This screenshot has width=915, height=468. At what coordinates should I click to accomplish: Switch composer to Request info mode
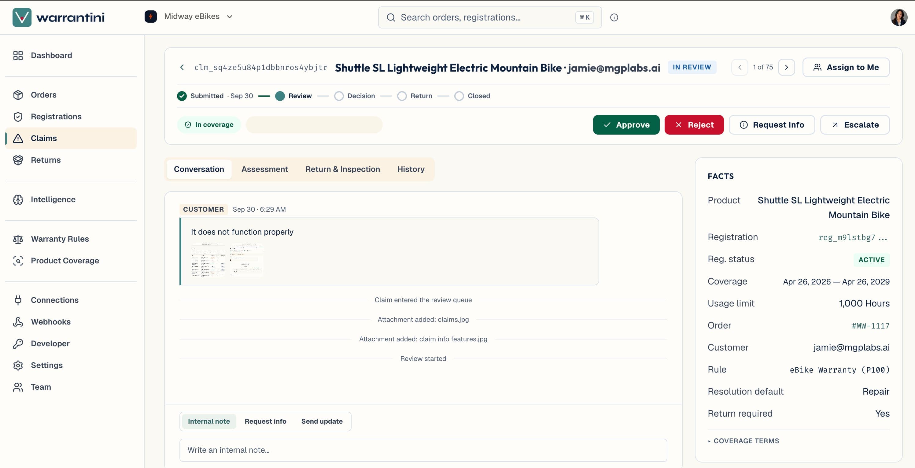265,421
